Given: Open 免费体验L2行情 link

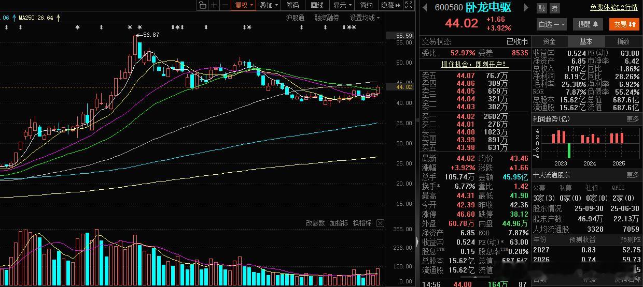Looking at the screenshot, I should coord(614,8).
